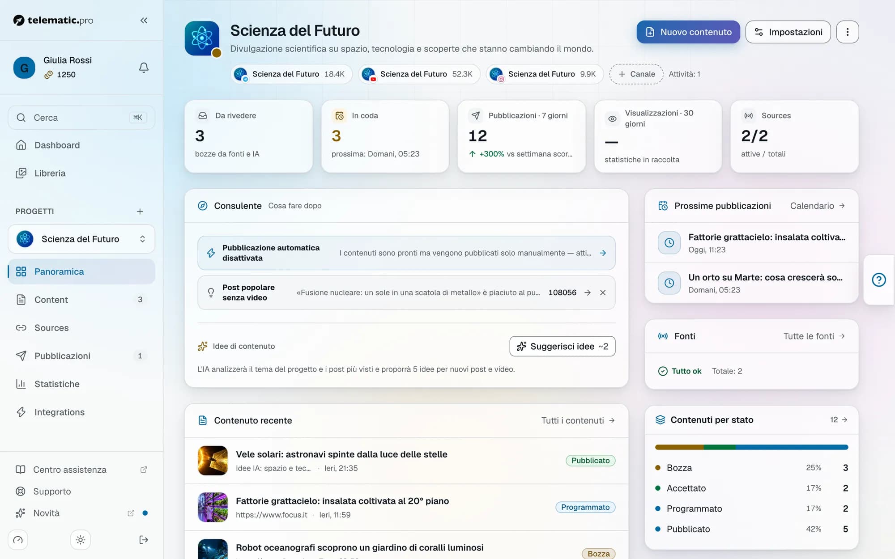Click the Scienza del Futuro project logo

click(x=202, y=38)
